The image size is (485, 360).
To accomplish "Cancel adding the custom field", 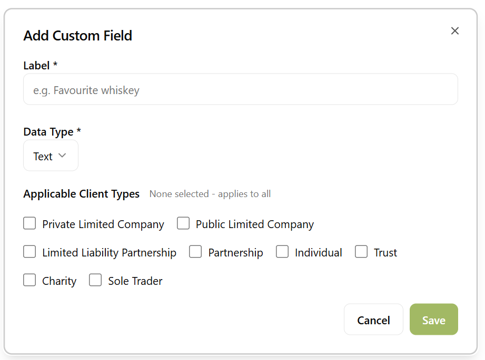I will (x=373, y=320).
